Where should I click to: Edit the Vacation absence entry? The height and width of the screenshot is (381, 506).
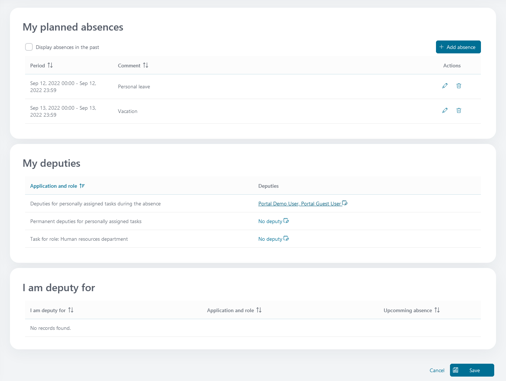point(445,110)
